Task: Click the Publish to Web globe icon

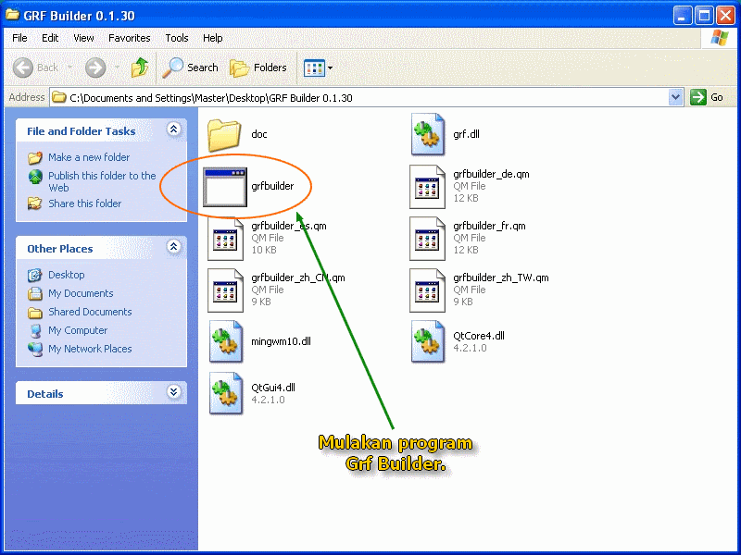Action: 35,177
